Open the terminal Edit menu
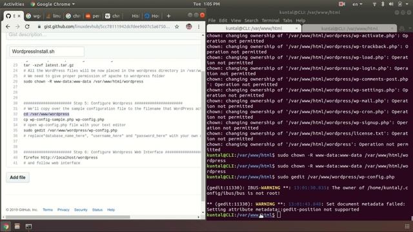Image resolution: width=413 pixels, height=232 pixels. pos(223,21)
